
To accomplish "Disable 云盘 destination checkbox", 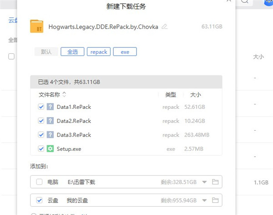I will point(39,200).
